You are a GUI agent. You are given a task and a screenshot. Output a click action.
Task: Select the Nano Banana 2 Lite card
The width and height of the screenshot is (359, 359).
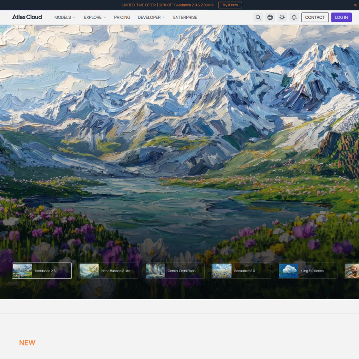pos(108,270)
